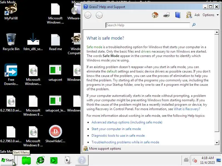Click Help and Support taskbar button
This screenshot has height=166, width=222.
point(82,160)
